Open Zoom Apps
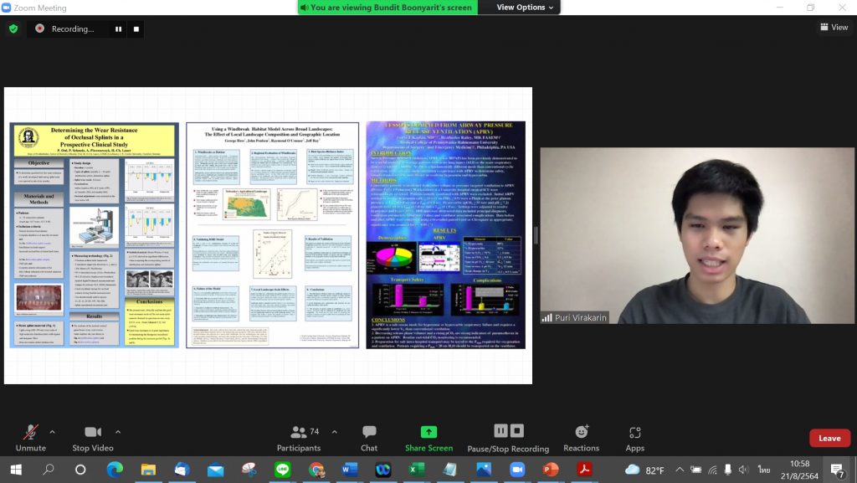The height and width of the screenshot is (483, 857). click(x=635, y=437)
